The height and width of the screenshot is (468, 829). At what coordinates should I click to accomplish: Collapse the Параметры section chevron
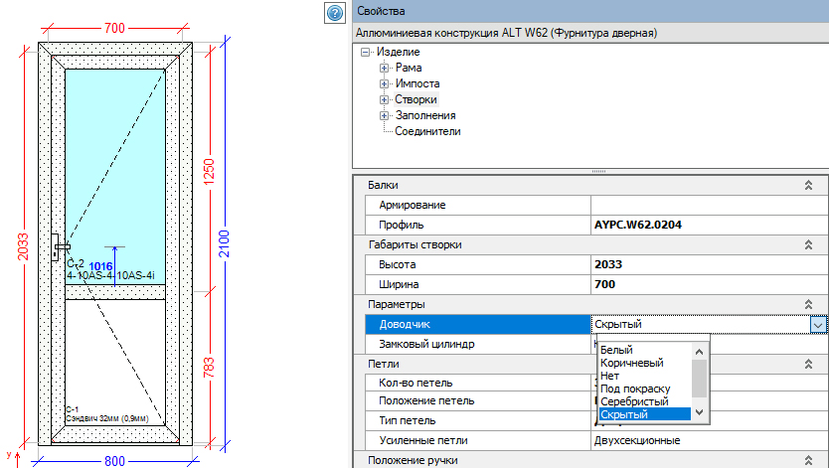(808, 304)
